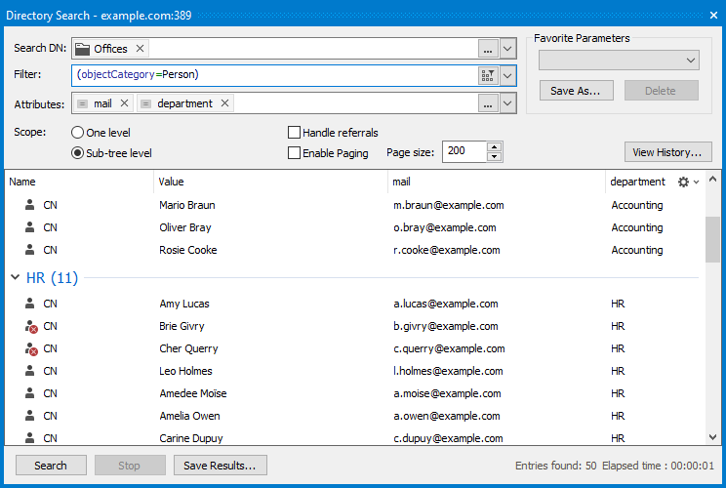The image size is (726, 488).
Task: Click the user icon beside Amy Lucas
Action: pyautogui.click(x=30, y=305)
